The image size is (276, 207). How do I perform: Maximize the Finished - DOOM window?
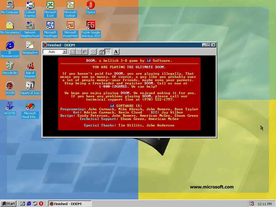point(208,45)
